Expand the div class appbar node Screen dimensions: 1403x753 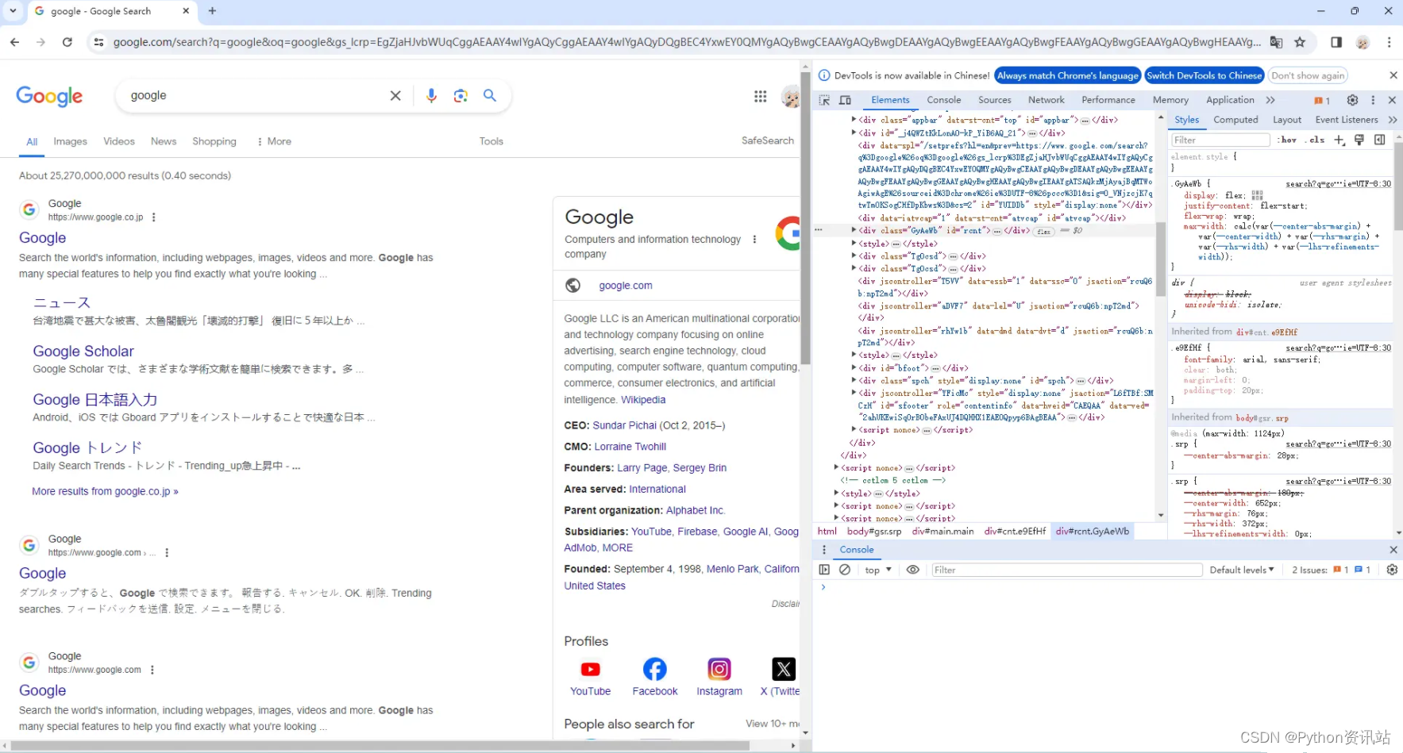point(854,120)
